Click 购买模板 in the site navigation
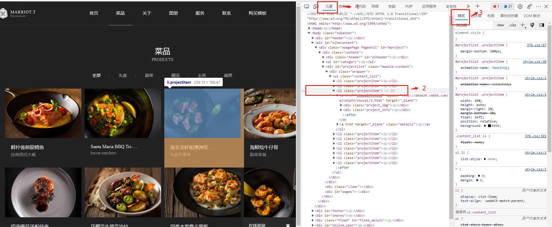The width and height of the screenshot is (552, 227). pos(258,13)
